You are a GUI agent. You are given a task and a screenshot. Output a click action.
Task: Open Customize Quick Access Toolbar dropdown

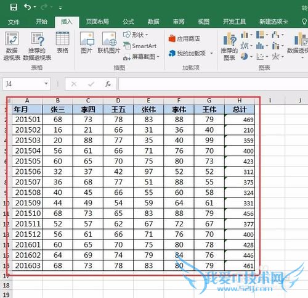tap(60, 8)
